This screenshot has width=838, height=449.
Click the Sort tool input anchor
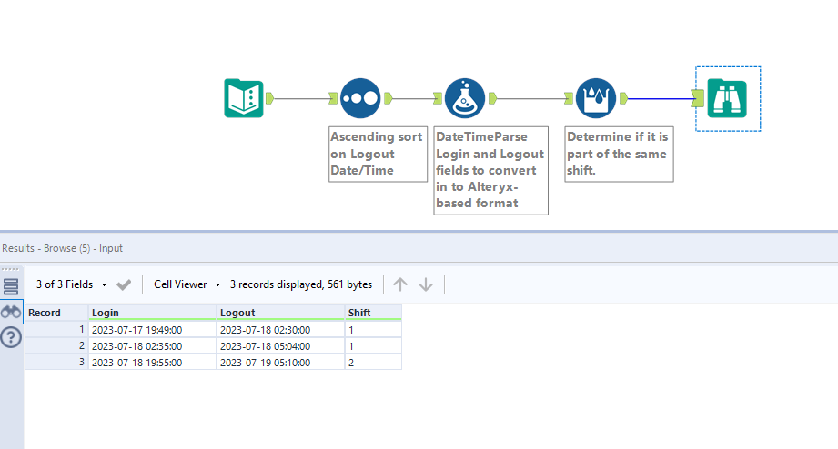tap(333, 98)
